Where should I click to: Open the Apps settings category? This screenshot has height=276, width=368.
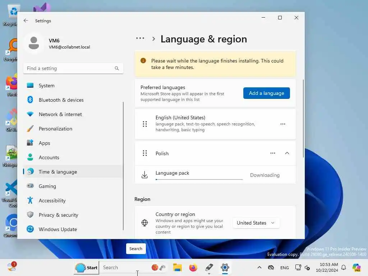(73, 143)
